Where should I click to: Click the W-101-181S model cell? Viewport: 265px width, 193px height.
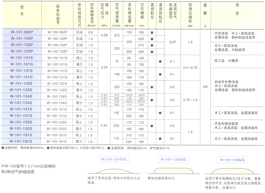click(21, 135)
